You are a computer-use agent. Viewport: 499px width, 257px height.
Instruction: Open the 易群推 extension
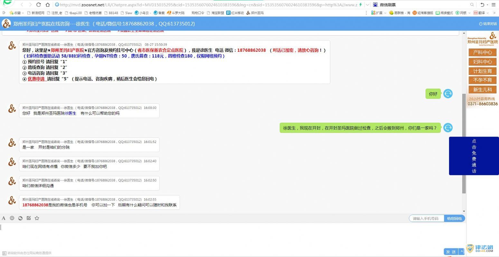(x=400, y=13)
